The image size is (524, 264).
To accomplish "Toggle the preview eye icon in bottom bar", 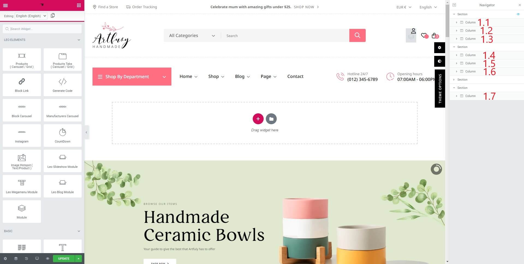I will [47, 259].
